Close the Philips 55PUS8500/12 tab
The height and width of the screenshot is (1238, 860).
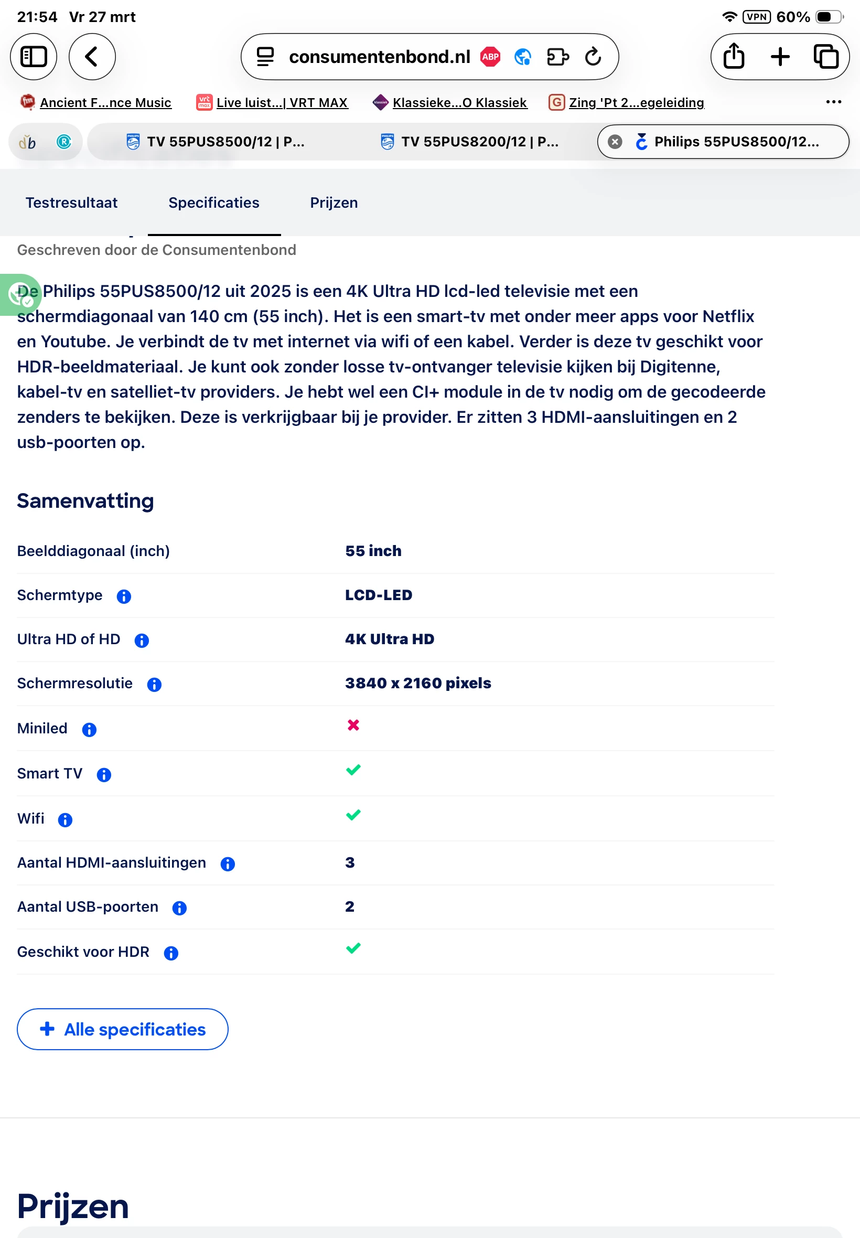click(615, 142)
